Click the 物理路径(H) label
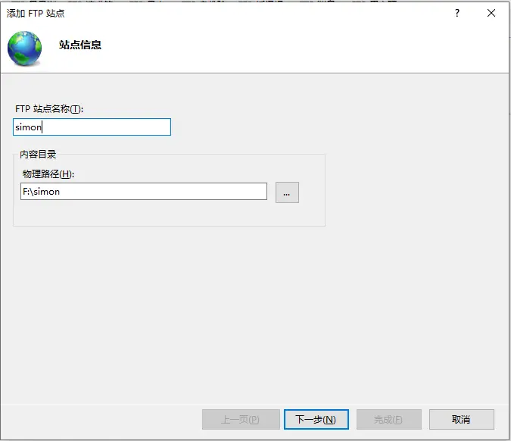Image resolution: width=511 pixels, height=441 pixels. coord(48,174)
